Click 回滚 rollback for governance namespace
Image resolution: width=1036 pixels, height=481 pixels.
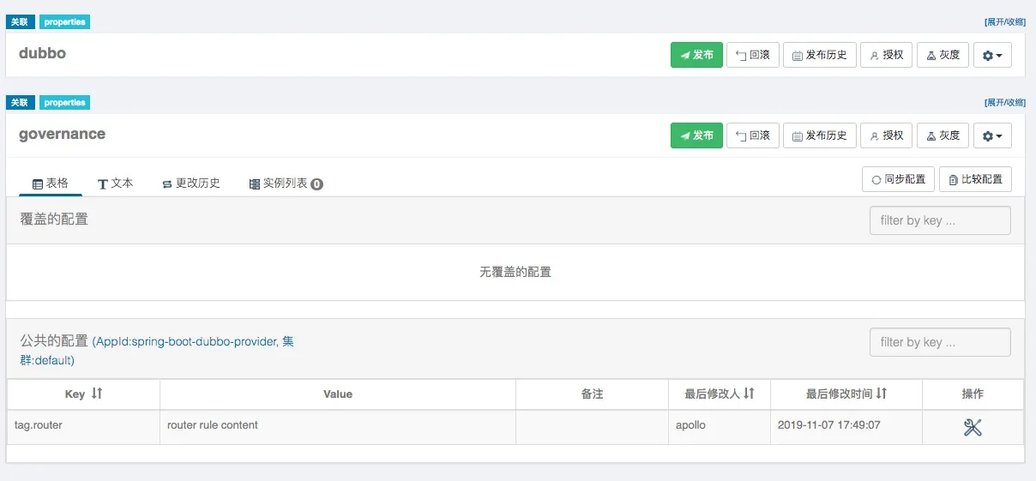pos(752,135)
